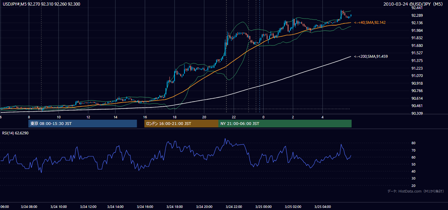The image size is (448, 210).
Task: Click RSI scale value 30
Action: (414, 178)
